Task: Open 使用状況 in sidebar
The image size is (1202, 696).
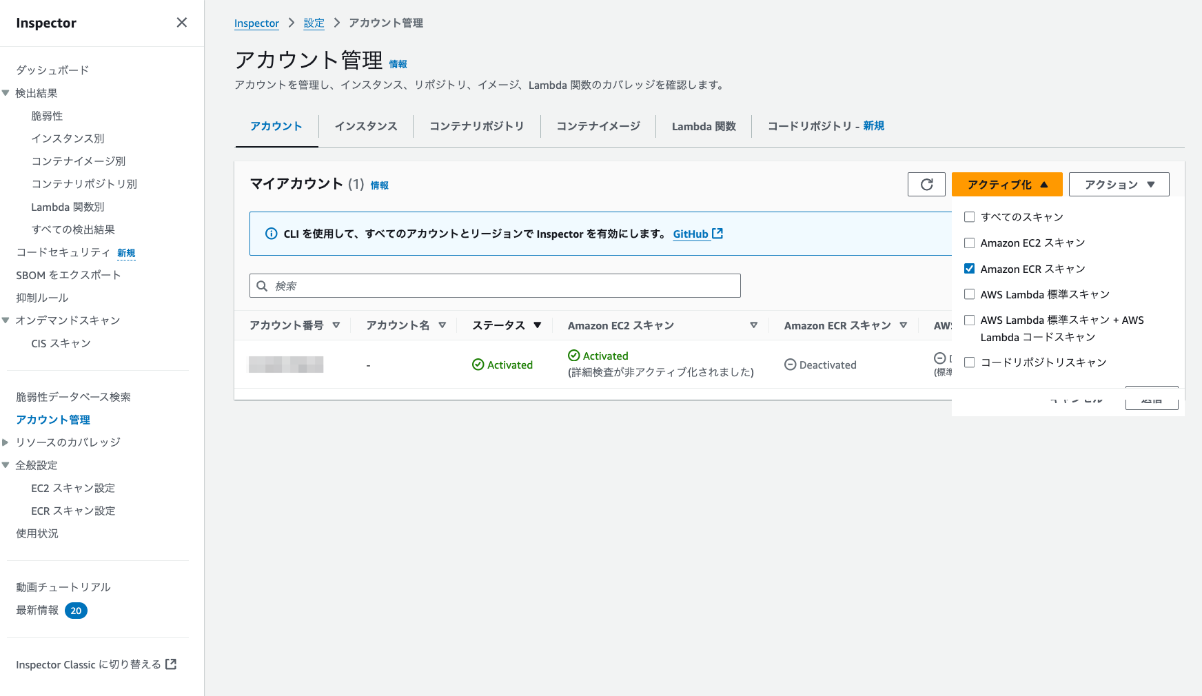Action: pos(37,533)
